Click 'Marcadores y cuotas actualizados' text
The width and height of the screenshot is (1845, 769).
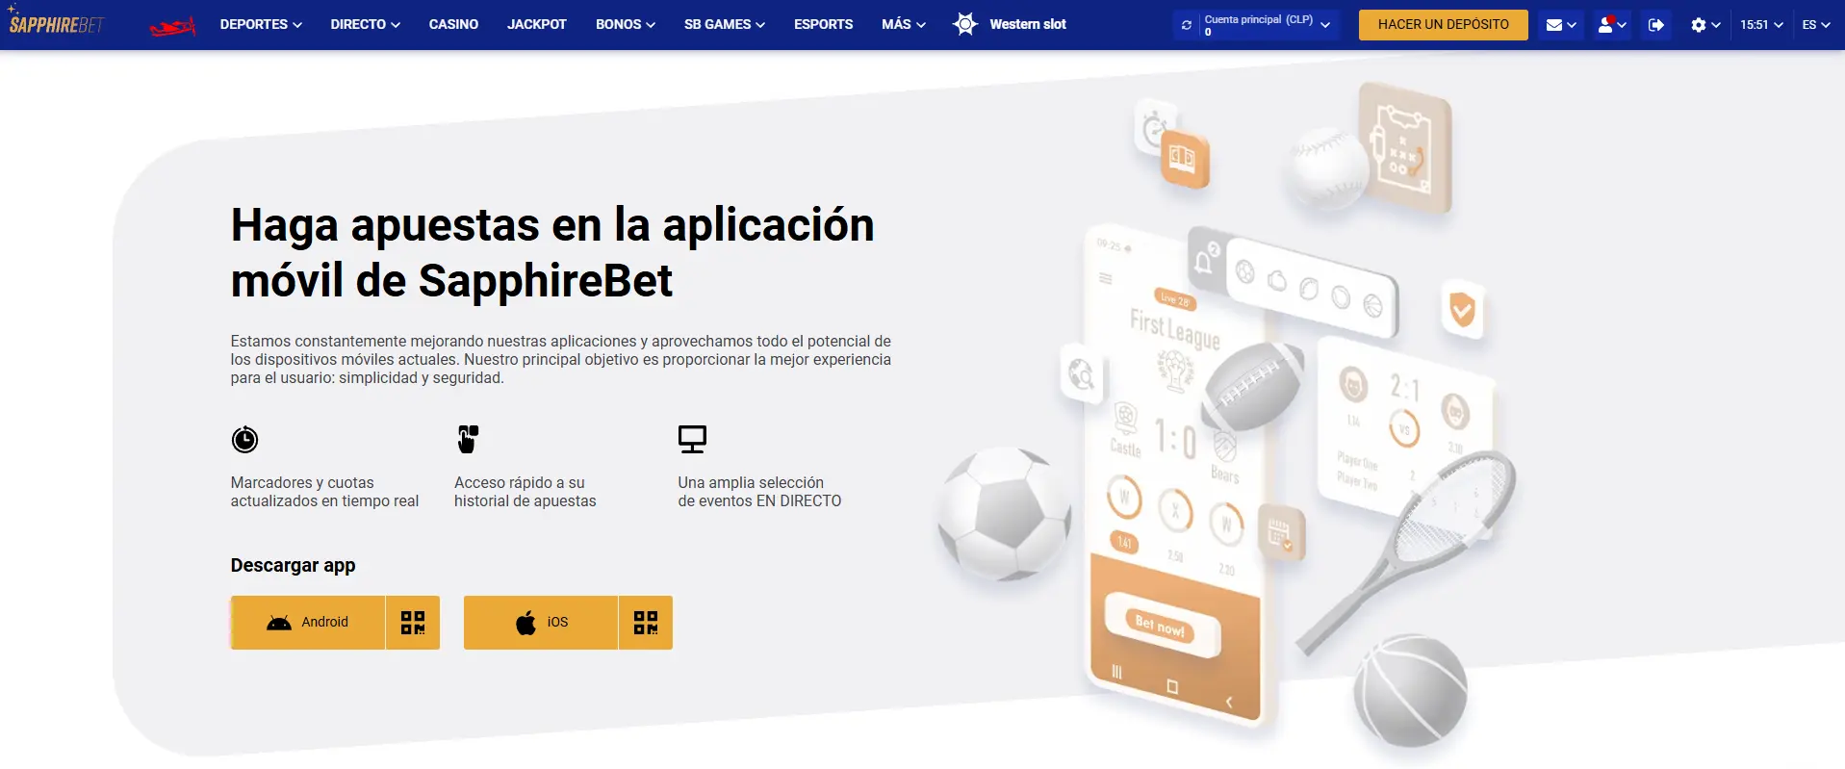[x=324, y=492]
